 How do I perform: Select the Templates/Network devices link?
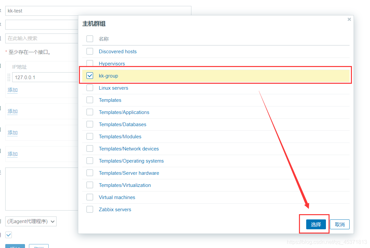(x=129, y=149)
